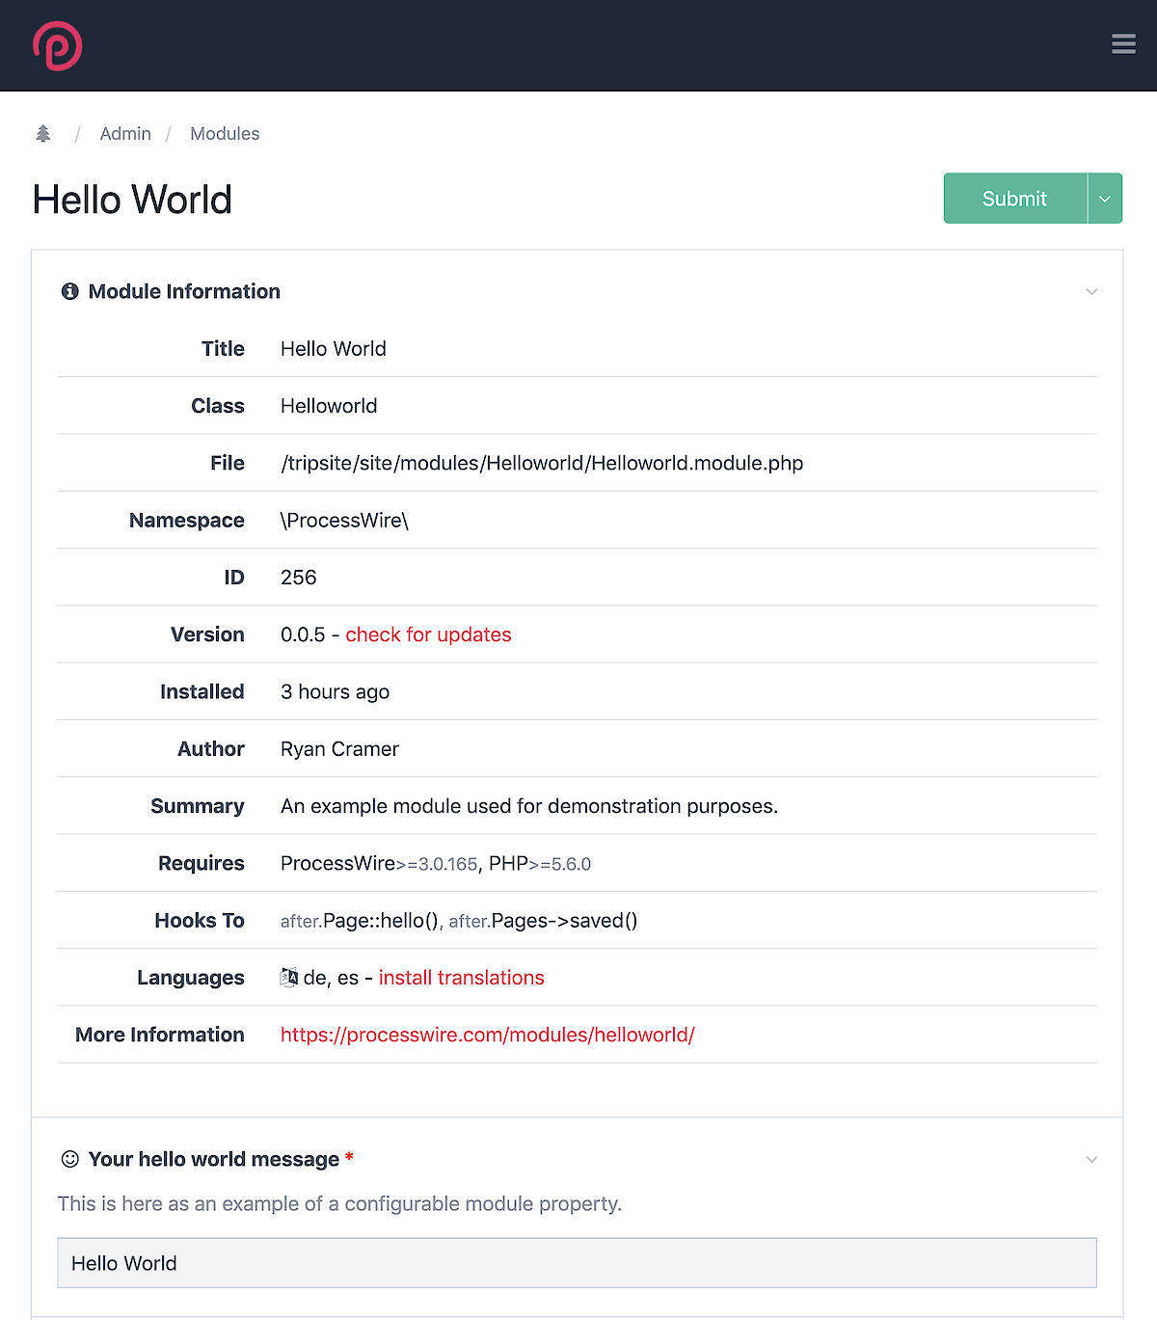Screen dimensions: 1157x1320
Task: Click the Namespace row label
Action: (x=187, y=521)
